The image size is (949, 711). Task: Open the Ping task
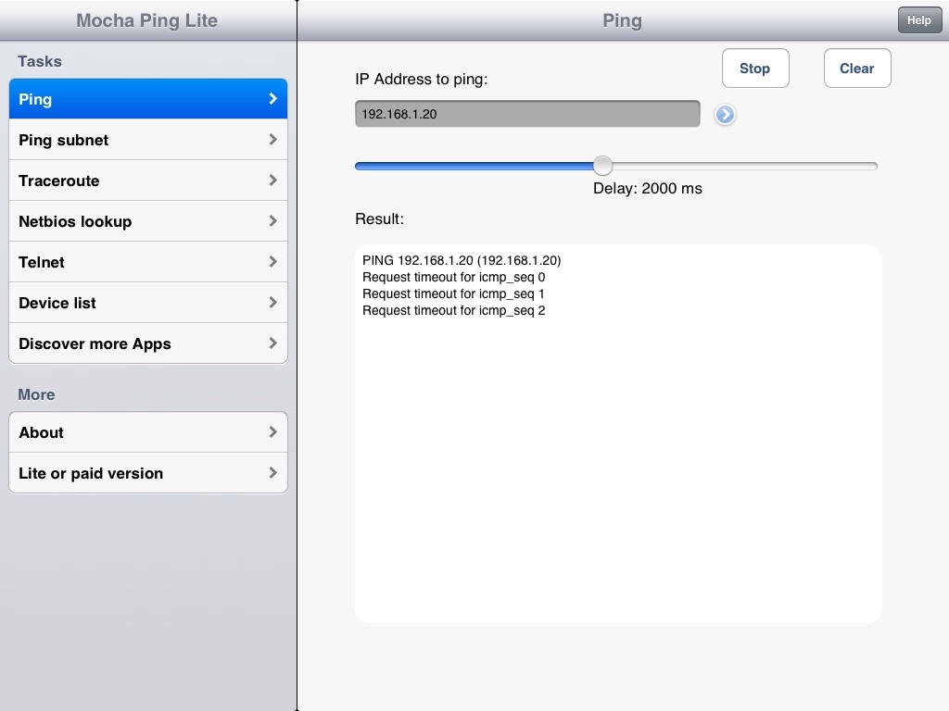(148, 99)
